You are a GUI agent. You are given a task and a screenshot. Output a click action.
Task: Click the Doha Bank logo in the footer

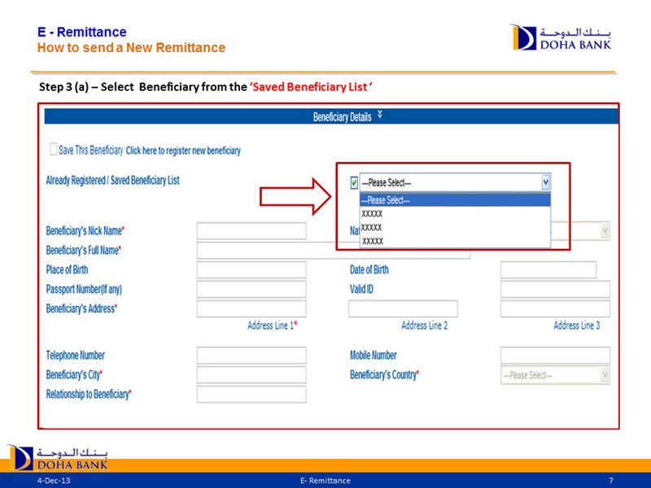click(57, 457)
